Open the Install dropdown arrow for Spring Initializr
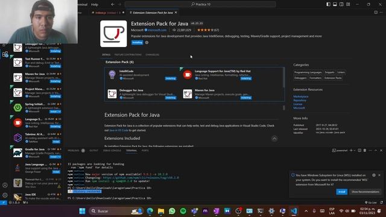Viewport: 386px width, 217px height. tap(59, 112)
